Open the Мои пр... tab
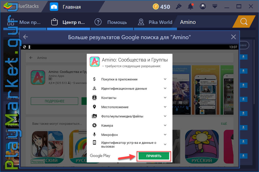The height and width of the screenshot is (172, 259). tap(25, 22)
